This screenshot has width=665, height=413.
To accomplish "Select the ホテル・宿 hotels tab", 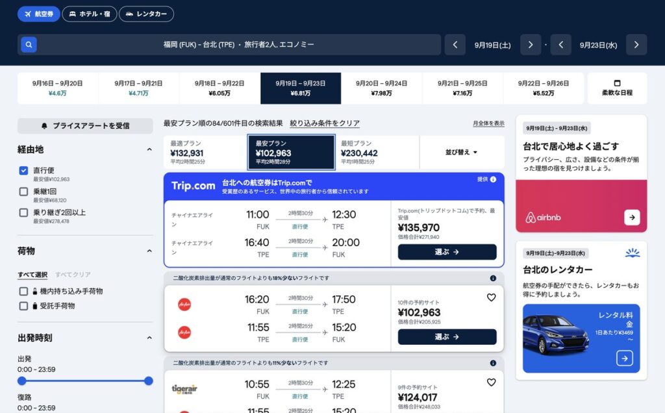I will [90, 14].
